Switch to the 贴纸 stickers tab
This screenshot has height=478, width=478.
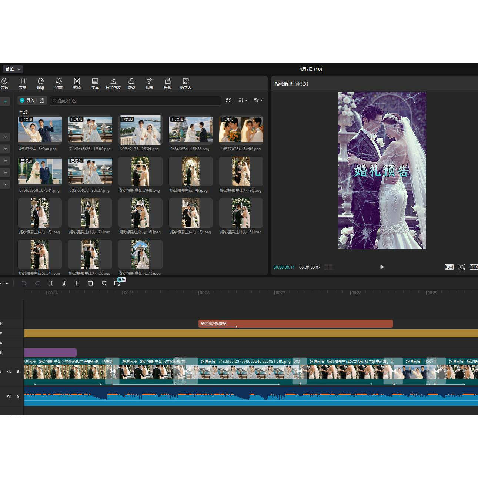[x=41, y=84]
